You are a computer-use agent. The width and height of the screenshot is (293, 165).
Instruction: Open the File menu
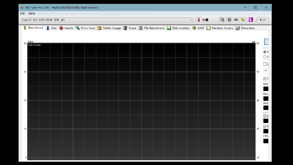pos(22,13)
